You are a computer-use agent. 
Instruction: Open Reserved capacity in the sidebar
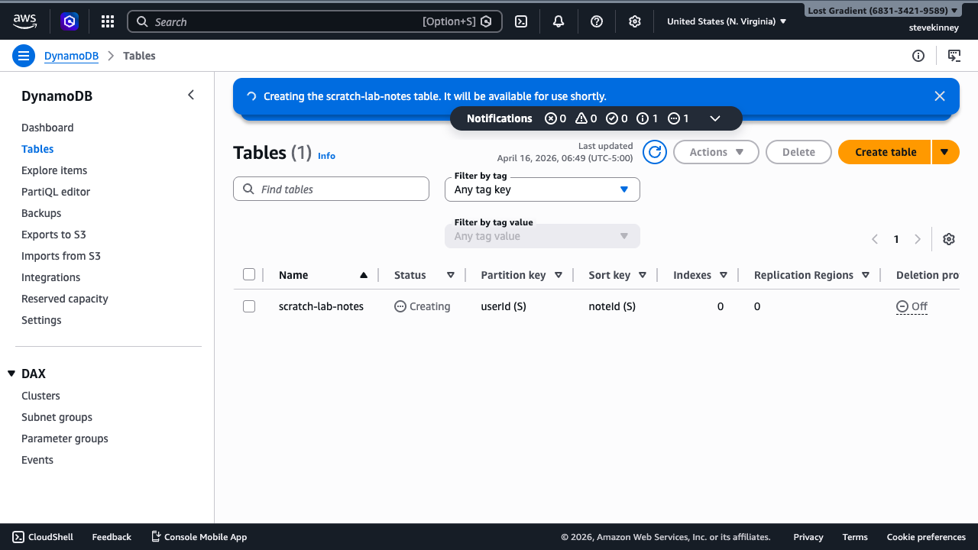click(x=65, y=299)
